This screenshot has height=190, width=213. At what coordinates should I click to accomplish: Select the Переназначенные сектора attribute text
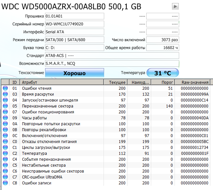(48, 106)
